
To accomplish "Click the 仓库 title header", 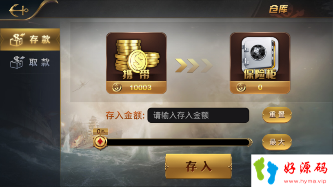I will click(278, 9).
